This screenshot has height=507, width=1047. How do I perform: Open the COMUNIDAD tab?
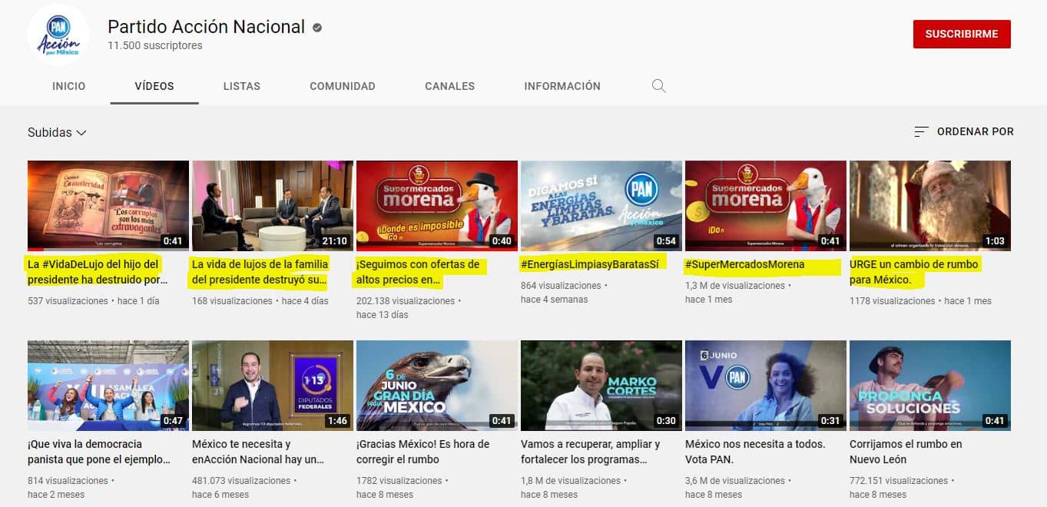[x=343, y=86]
